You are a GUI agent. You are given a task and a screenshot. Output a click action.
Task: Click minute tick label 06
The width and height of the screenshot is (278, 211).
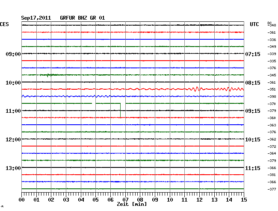pyautogui.click(x=110, y=200)
